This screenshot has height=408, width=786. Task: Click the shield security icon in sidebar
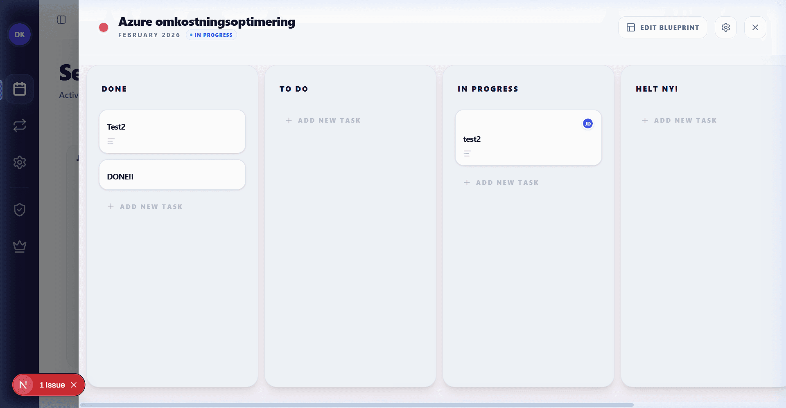point(19,209)
